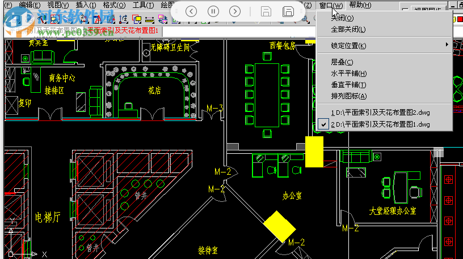Click the red color swatch in toolbar
The width and height of the screenshot is (463, 259).
(460, 19)
